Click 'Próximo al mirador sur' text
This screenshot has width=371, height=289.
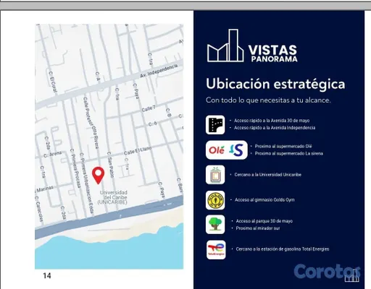pyautogui.click(x=258, y=228)
